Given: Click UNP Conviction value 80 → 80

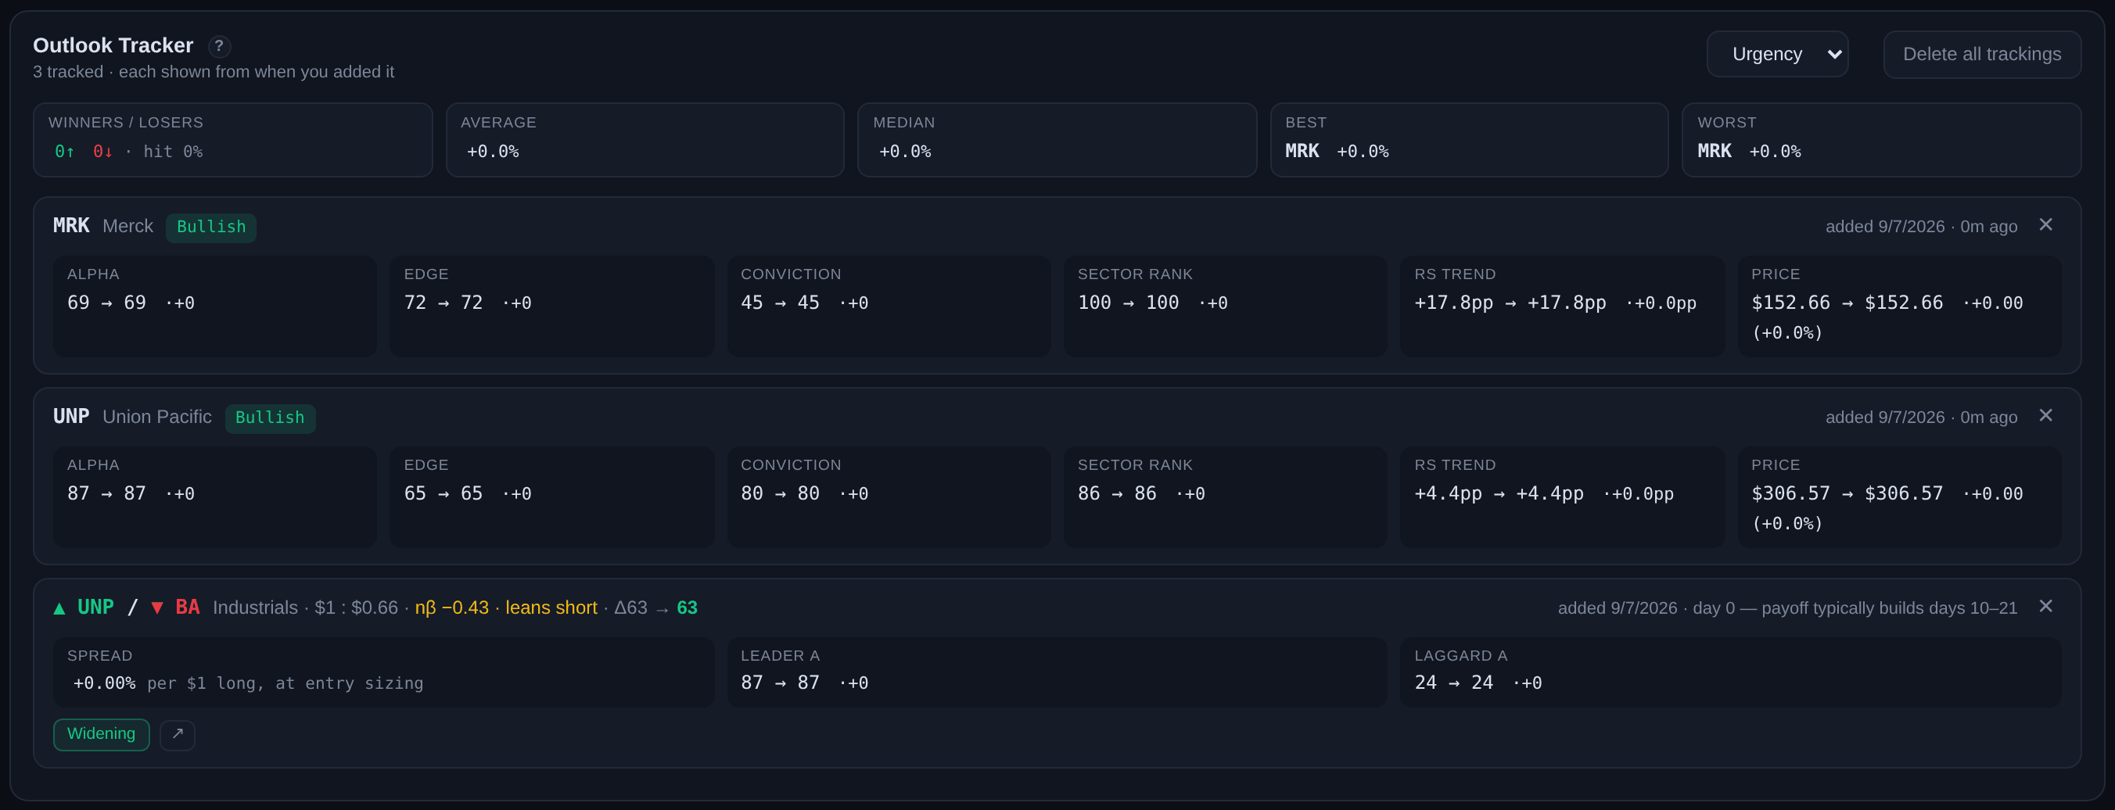Looking at the screenshot, I should (780, 493).
